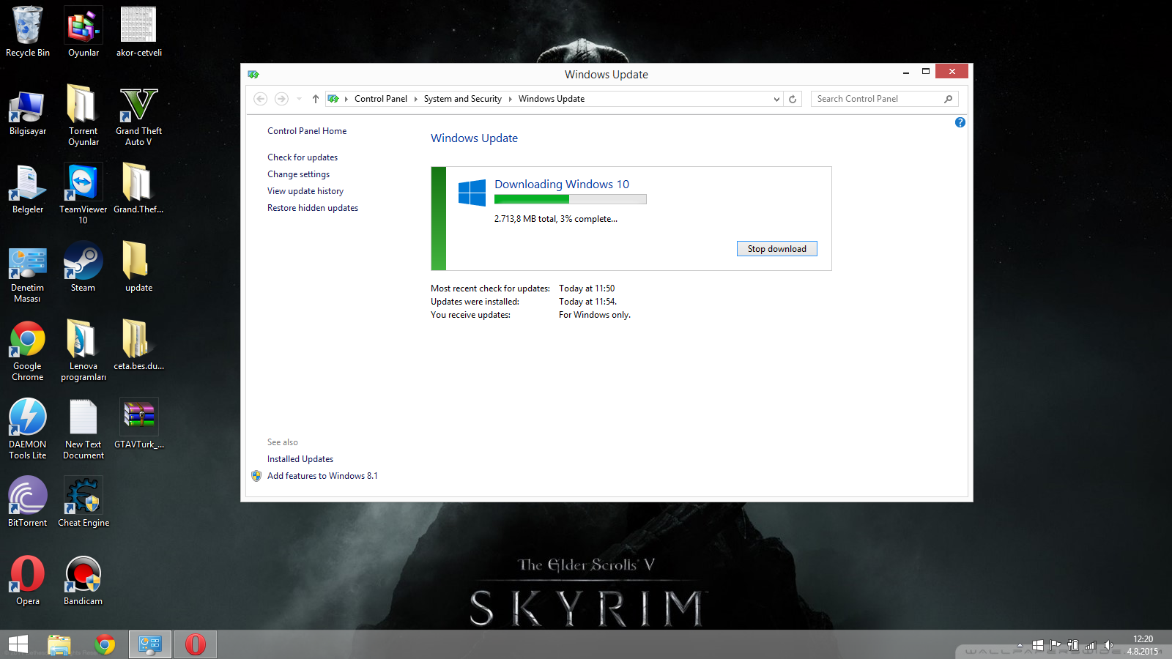Click the refresh button in address bar
1172x659 pixels.
pyautogui.click(x=793, y=99)
